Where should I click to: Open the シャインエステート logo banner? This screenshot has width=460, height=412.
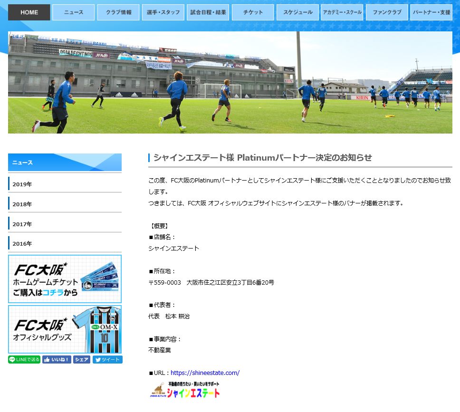coord(186,390)
